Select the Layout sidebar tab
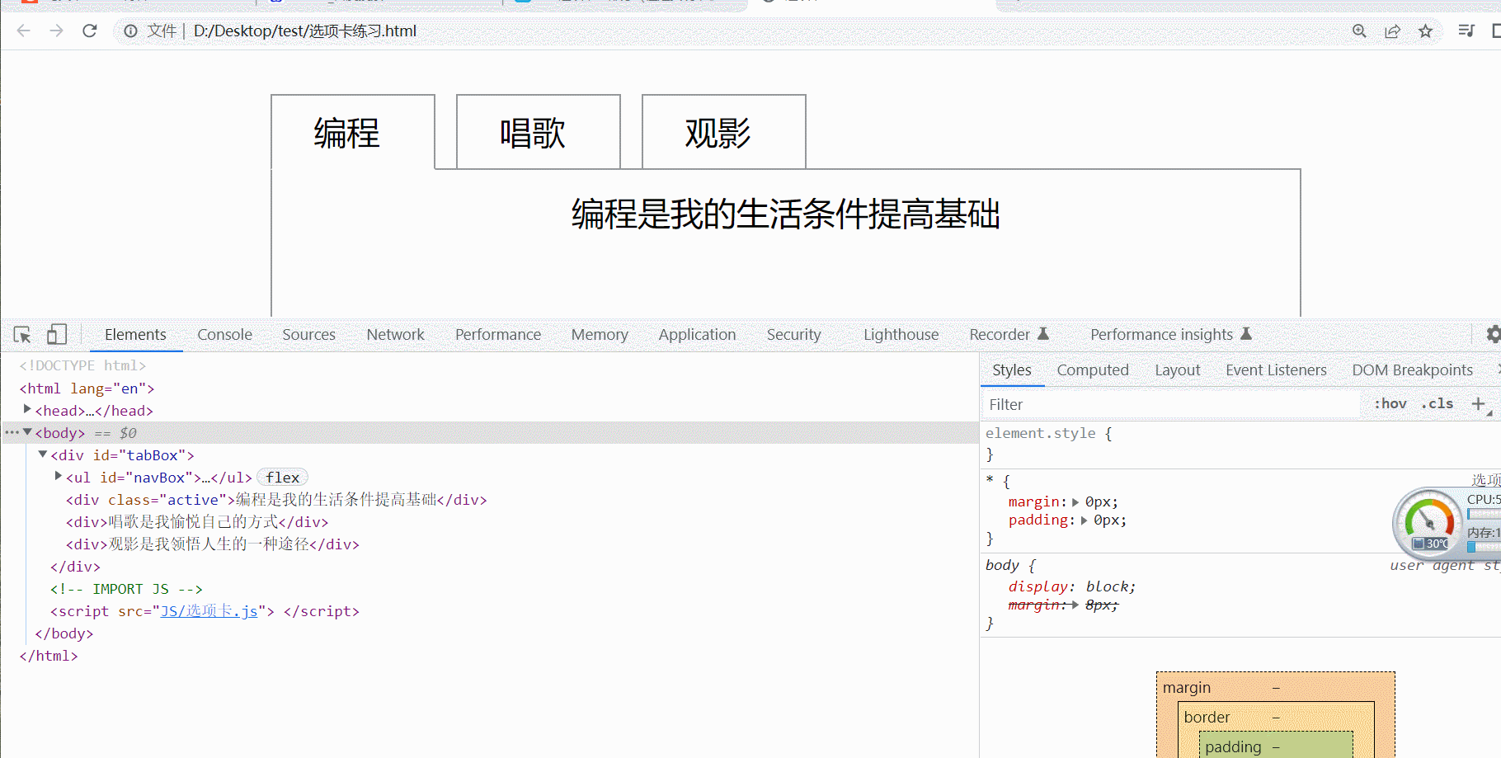The height and width of the screenshot is (758, 1501). 1177,370
